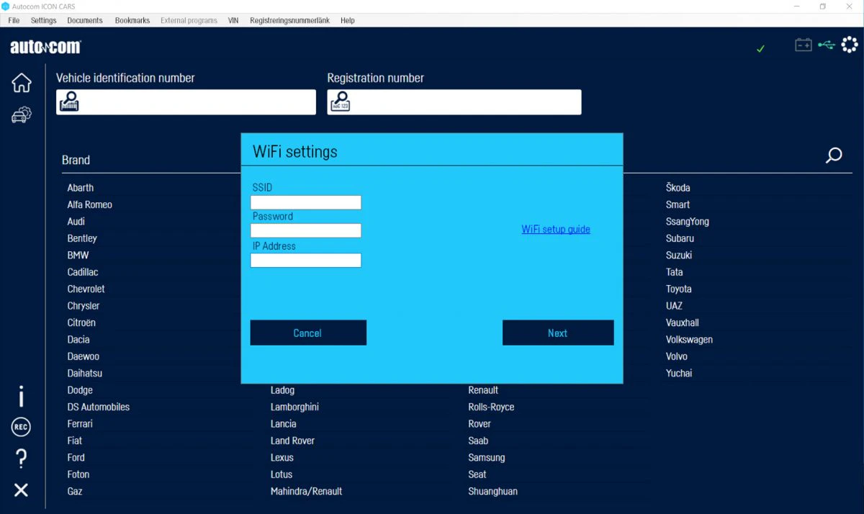The height and width of the screenshot is (514, 864).
Task: Select Mahindra/Renault brand
Action: (x=306, y=491)
